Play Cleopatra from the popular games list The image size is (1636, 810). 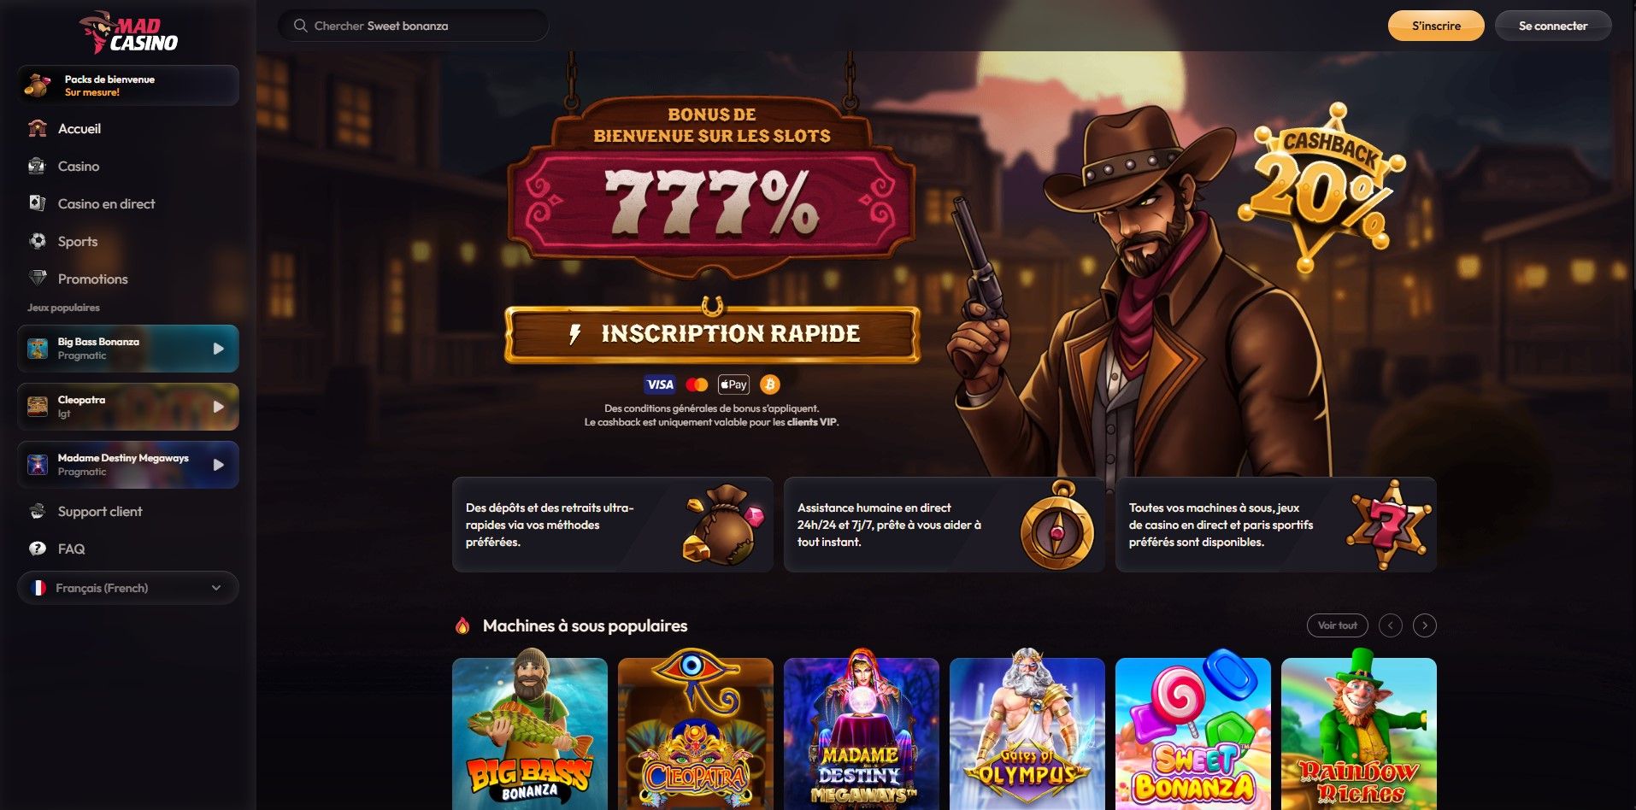(128, 407)
